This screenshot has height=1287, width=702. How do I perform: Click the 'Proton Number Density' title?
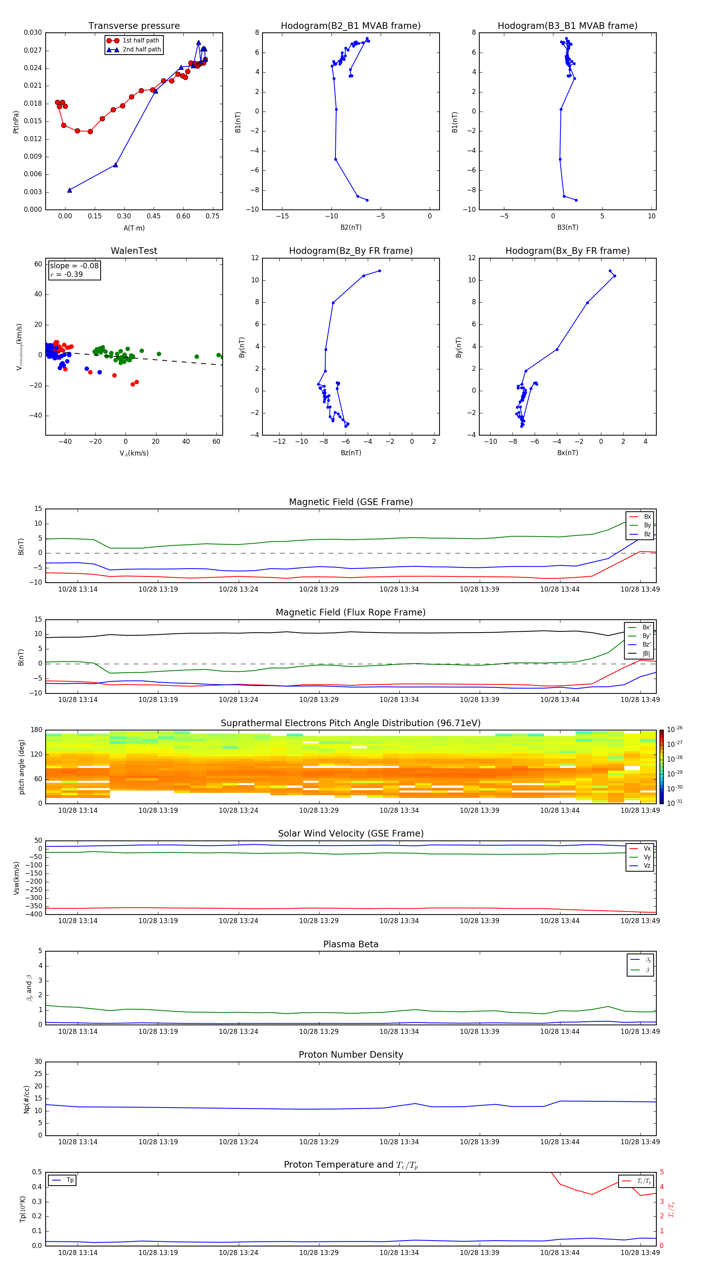[x=351, y=1055]
